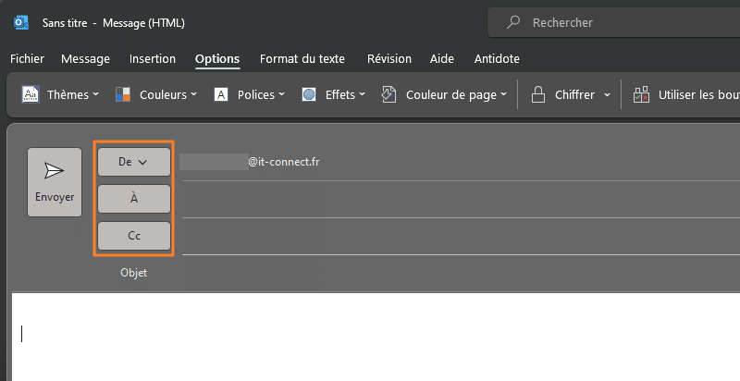Click in the À recipient field
740x381 pixels.
pos(461,200)
